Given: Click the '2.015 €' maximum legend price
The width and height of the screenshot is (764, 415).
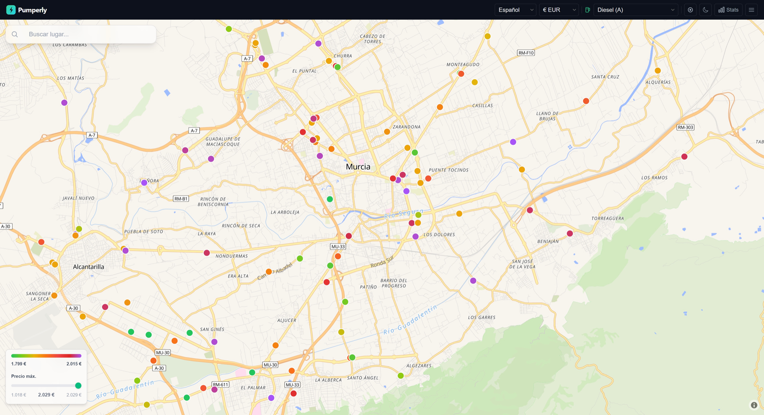Looking at the screenshot, I should (74, 364).
